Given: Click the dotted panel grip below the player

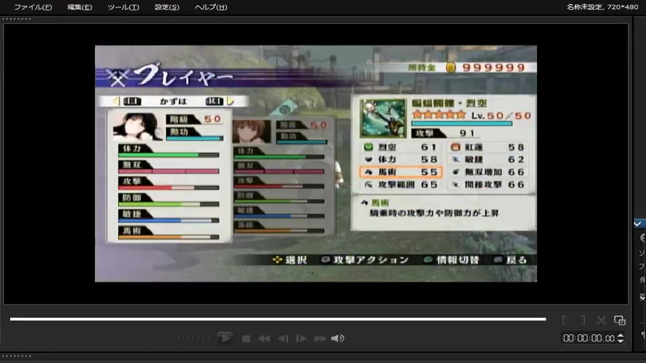Looking at the screenshot, I should click(x=17, y=356).
